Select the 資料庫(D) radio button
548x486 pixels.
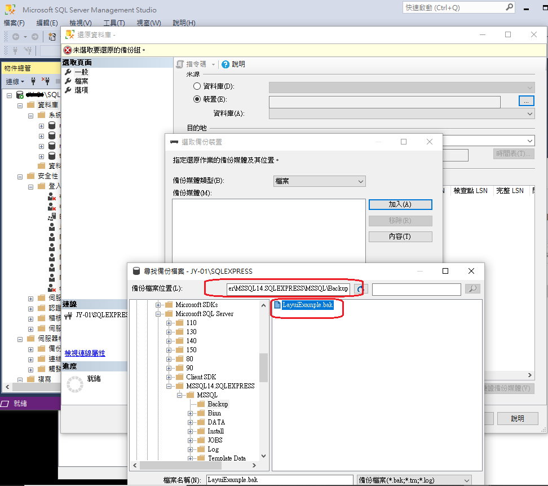pyautogui.click(x=197, y=86)
